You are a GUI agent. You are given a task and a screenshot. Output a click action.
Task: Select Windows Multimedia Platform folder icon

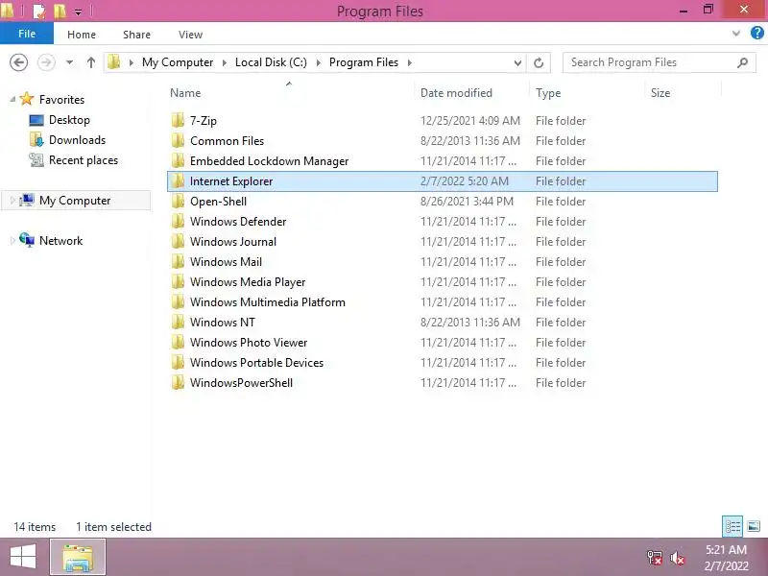(x=178, y=301)
